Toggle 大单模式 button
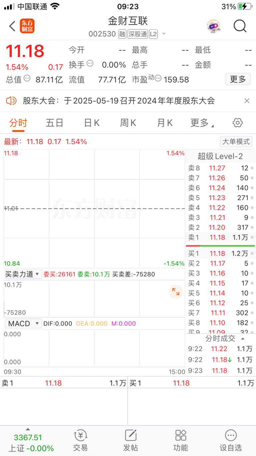Screen dimensions: 256x456 coord(236,142)
